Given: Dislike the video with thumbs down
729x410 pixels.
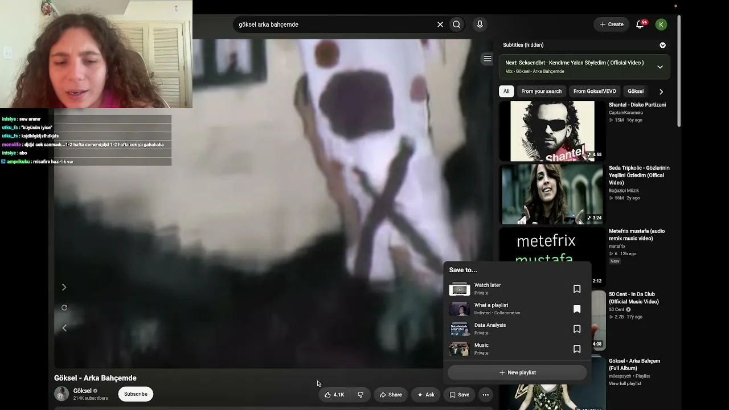Looking at the screenshot, I should click(x=361, y=395).
